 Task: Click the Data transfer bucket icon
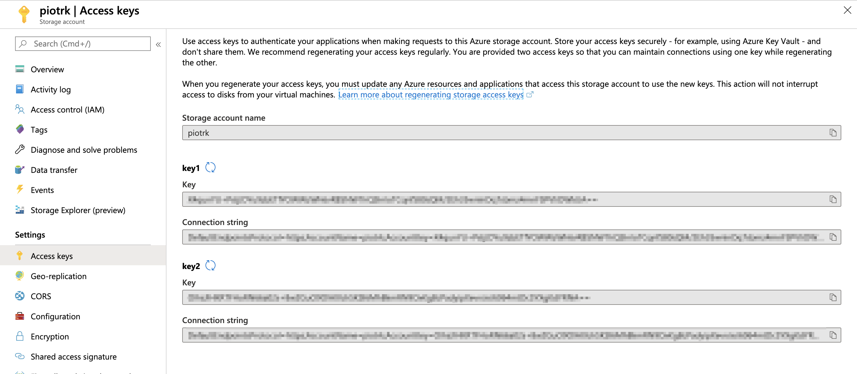click(19, 169)
